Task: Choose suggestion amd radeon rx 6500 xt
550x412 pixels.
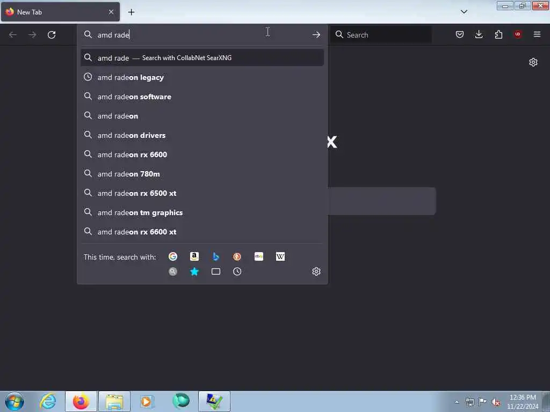Action: point(202,193)
